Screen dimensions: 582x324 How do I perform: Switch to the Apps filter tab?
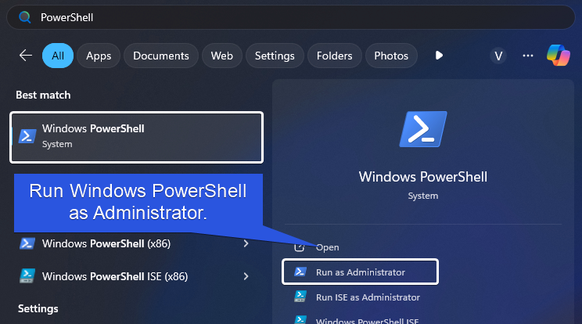[99, 56]
